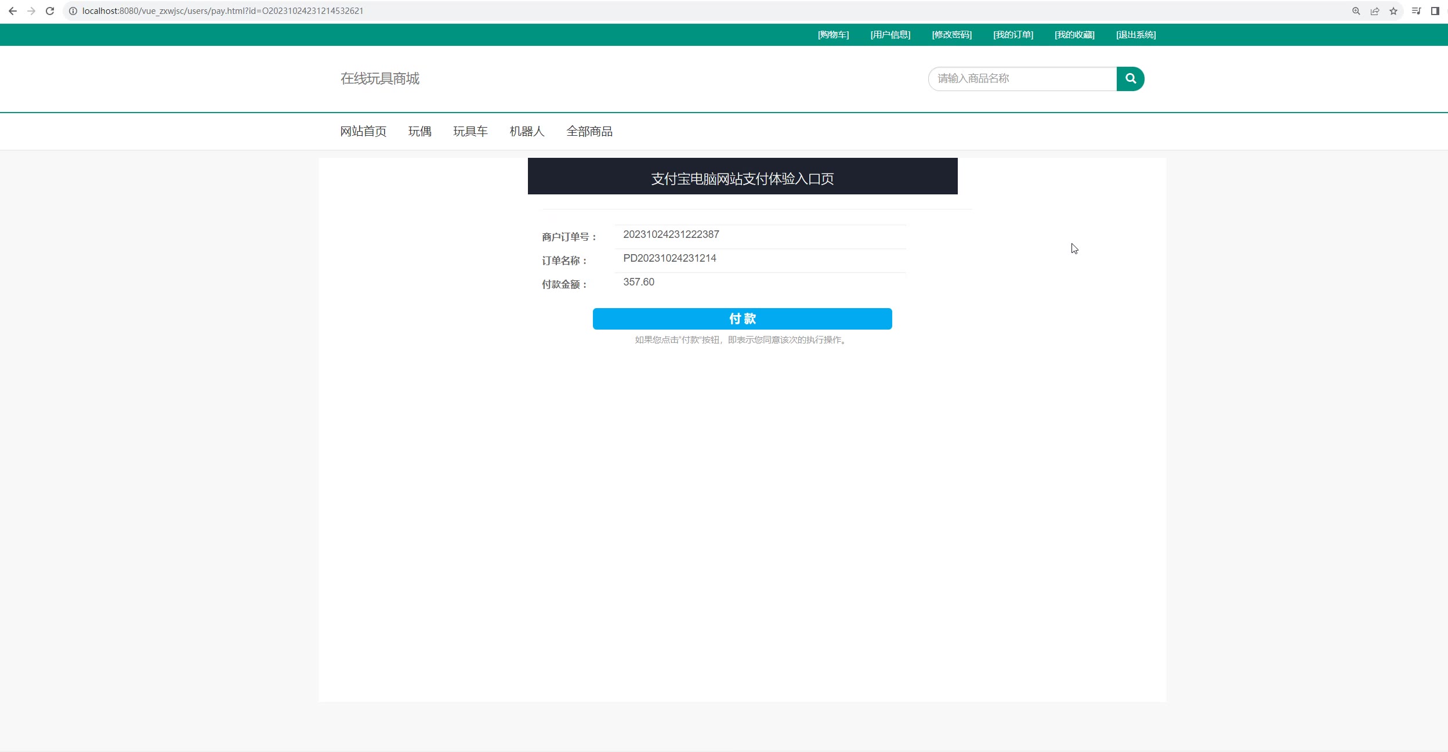Focus the product name search field
This screenshot has width=1448, height=752.
1022,79
